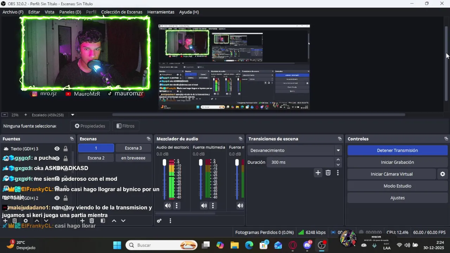Open options dots for Audio del escritorio
The image size is (450, 253).
(177, 206)
